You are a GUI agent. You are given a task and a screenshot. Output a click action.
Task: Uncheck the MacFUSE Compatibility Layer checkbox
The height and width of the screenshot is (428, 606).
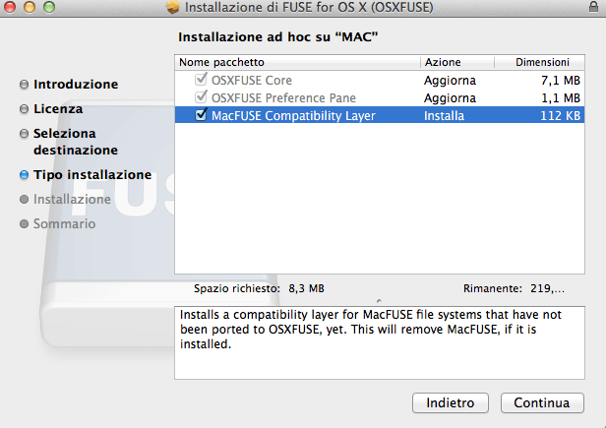[201, 115]
